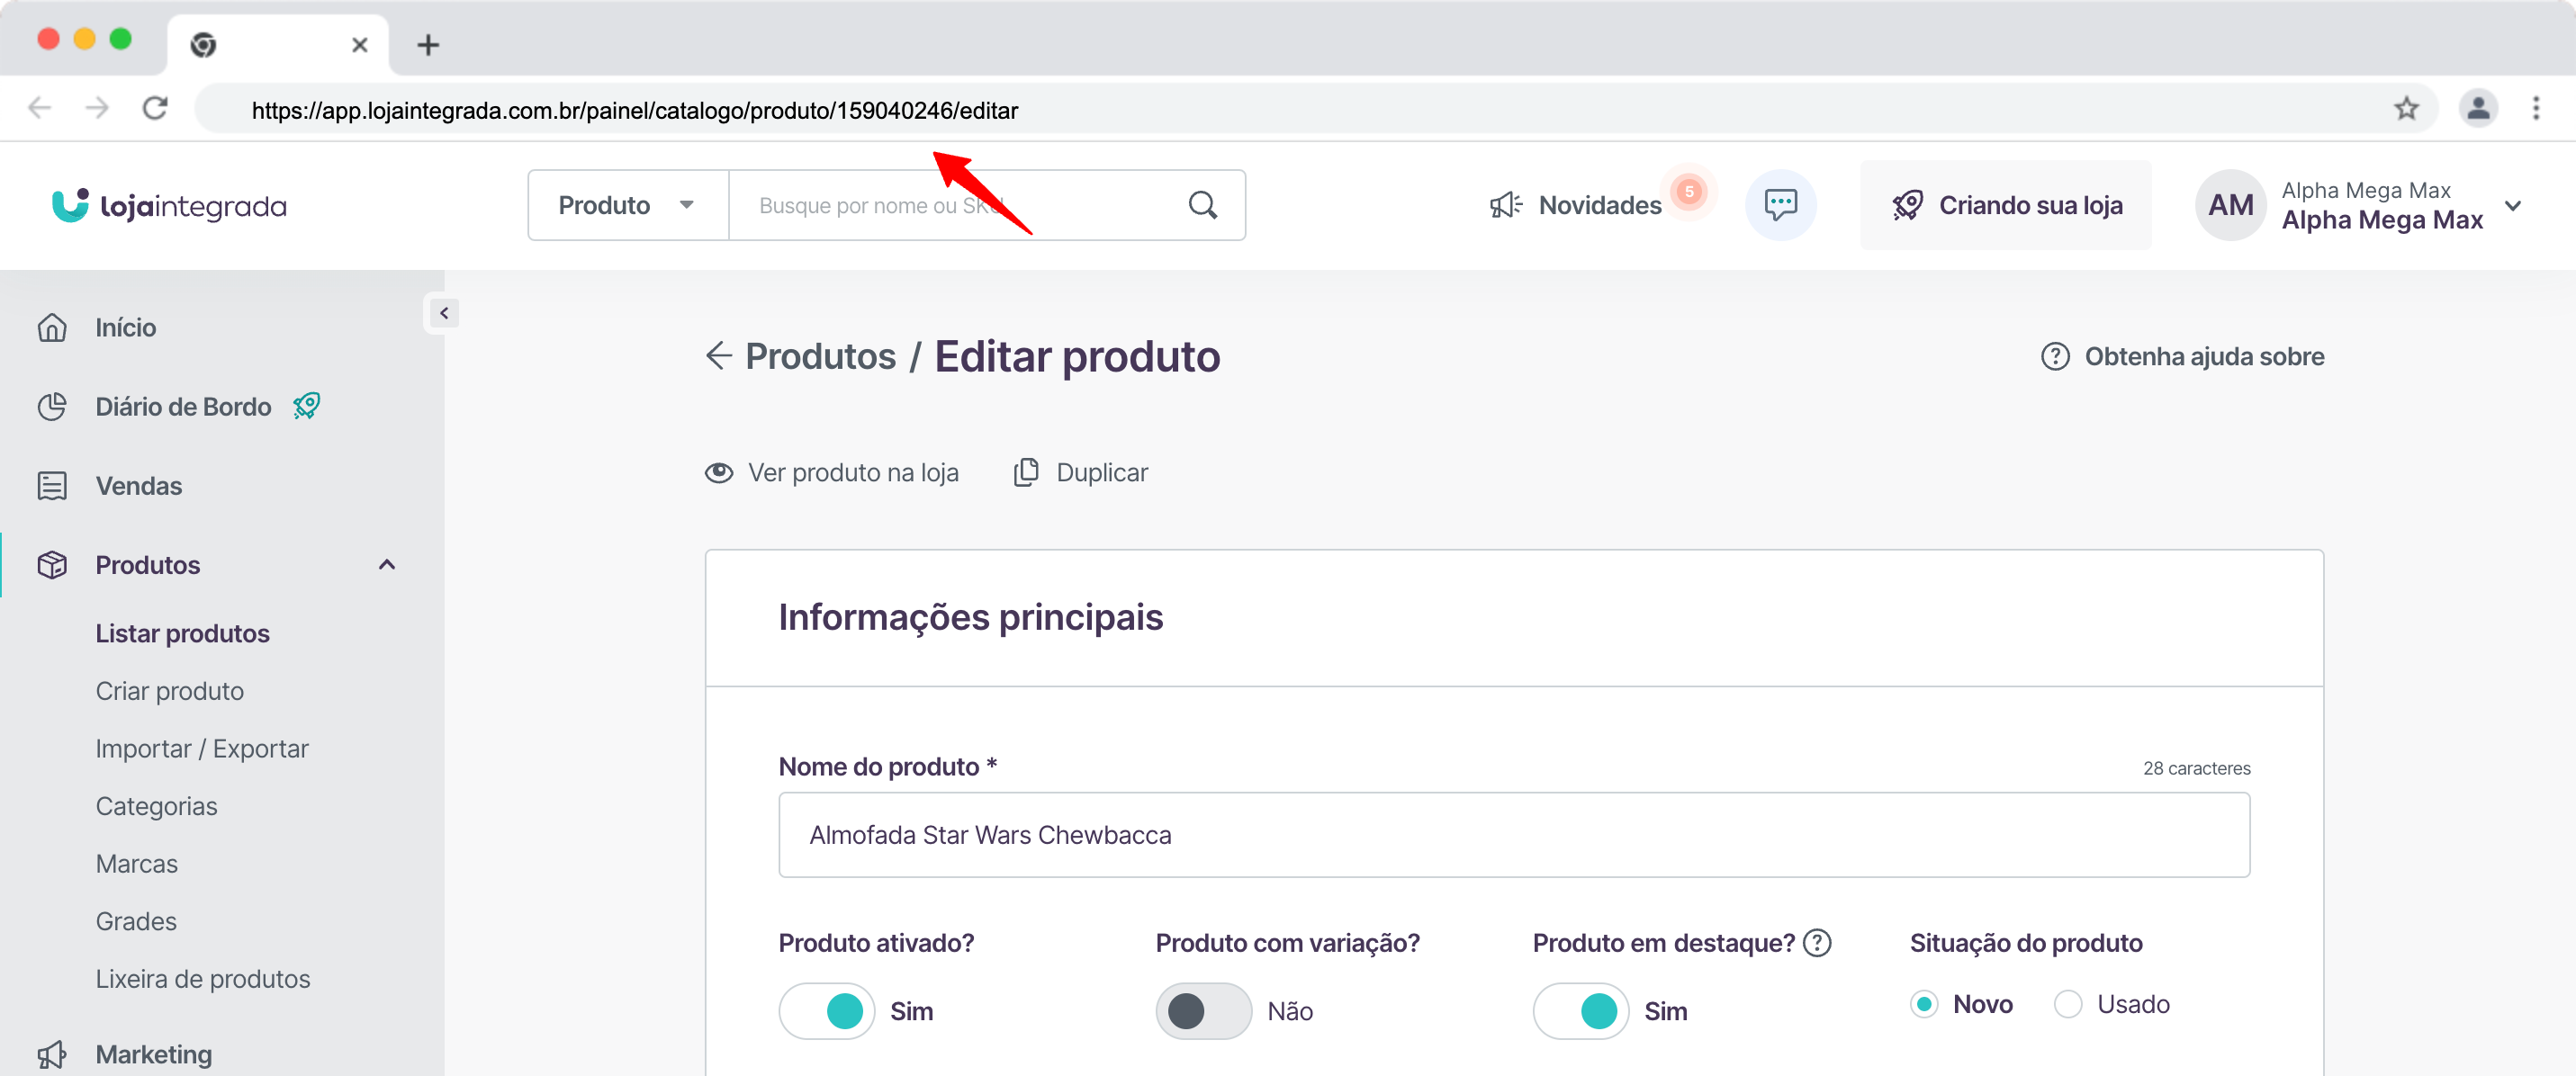This screenshot has width=2576, height=1076.
Task: Expand the Alpha Mega Max account menu
Action: [2512, 205]
